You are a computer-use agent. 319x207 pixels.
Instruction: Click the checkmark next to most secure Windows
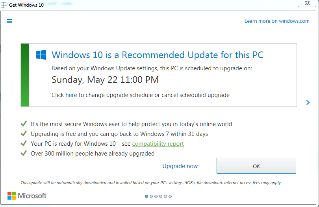point(24,124)
